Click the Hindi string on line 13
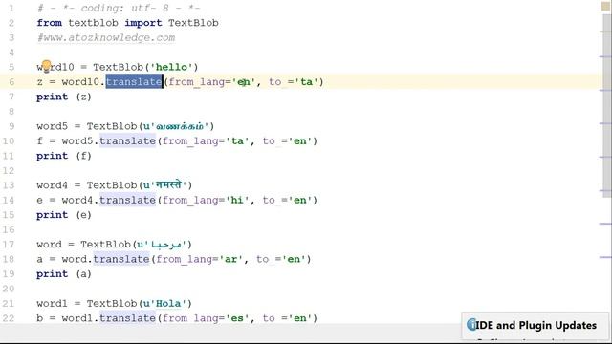This screenshot has height=344, width=612. [x=168, y=184]
